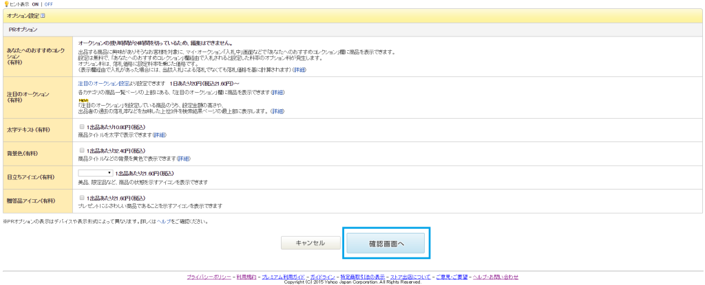Proceed with 確認画面へ button
This screenshot has height=285, width=705.
pyautogui.click(x=386, y=243)
